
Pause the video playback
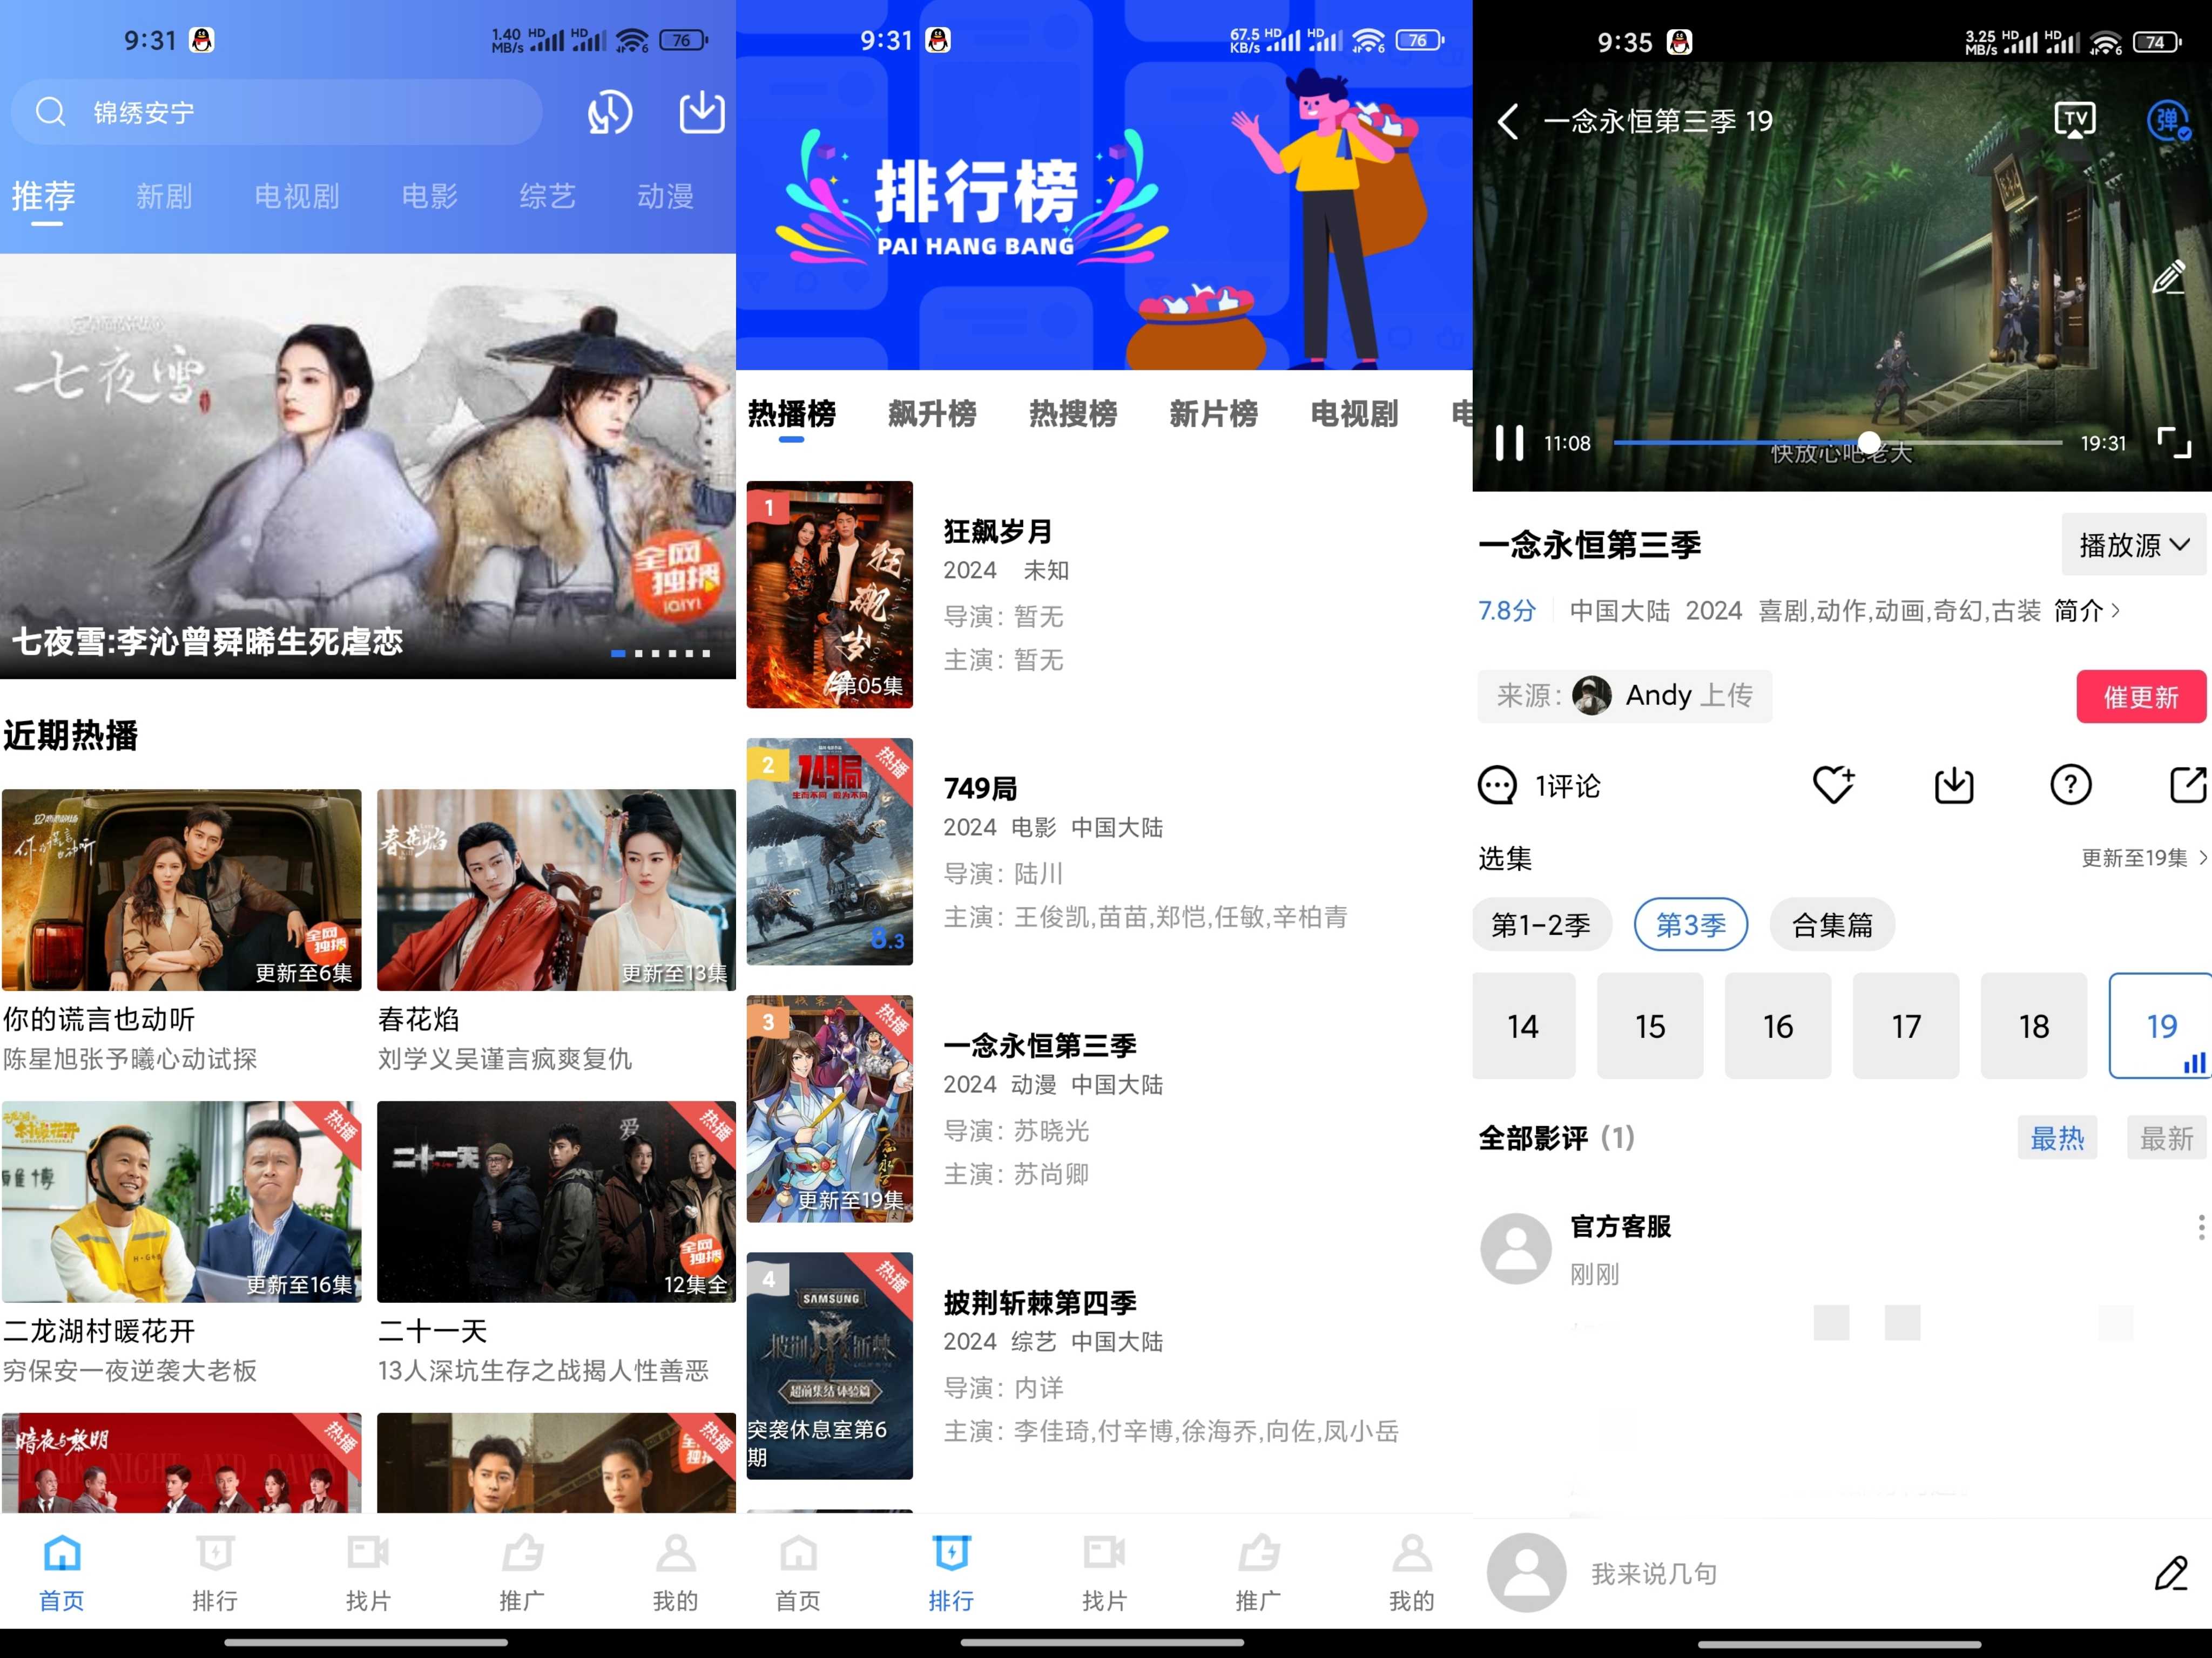click(x=1509, y=443)
